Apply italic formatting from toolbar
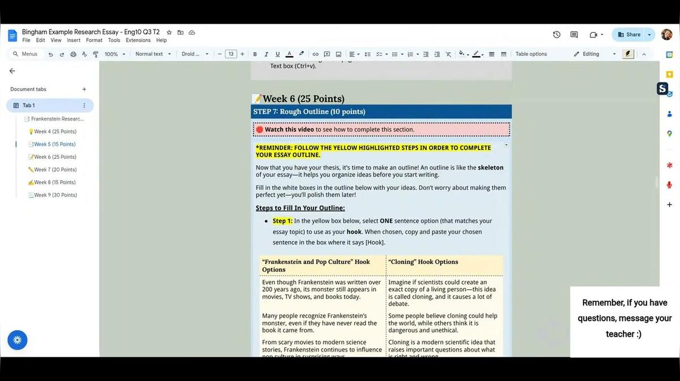Viewport: 680px width, 381px height. tap(266, 54)
